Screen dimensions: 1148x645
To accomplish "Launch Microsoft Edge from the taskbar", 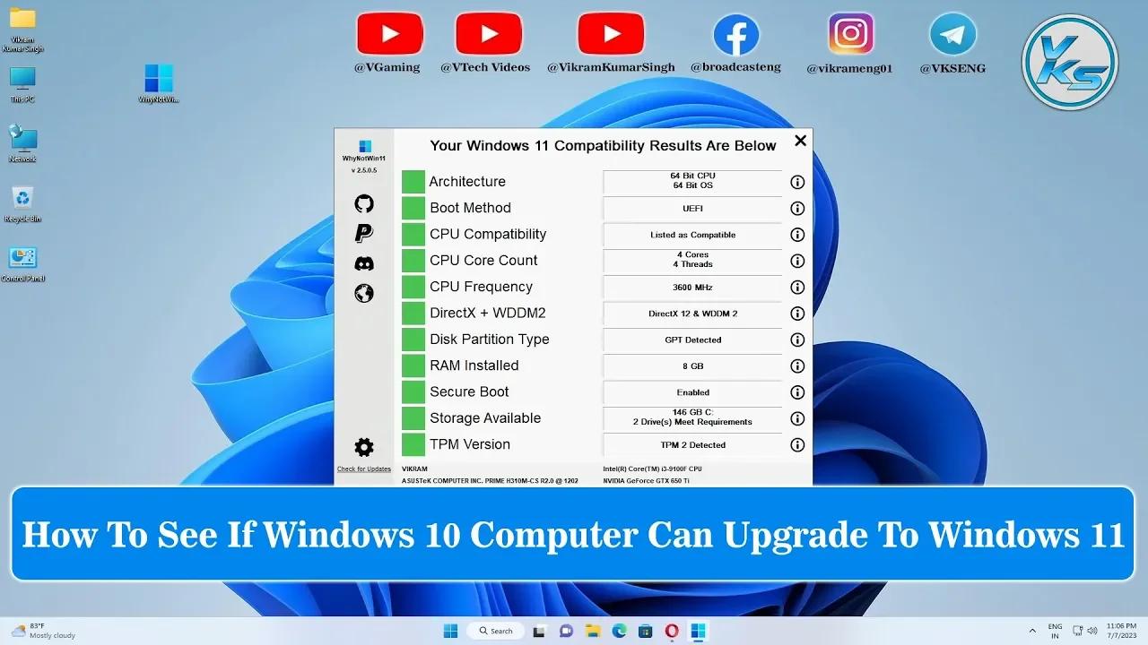I will point(619,631).
